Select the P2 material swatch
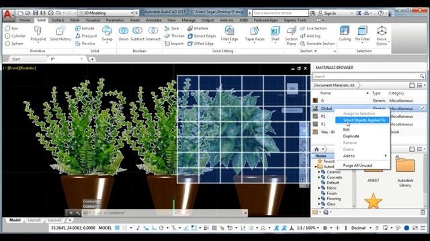430x241 pixels. coord(315,124)
